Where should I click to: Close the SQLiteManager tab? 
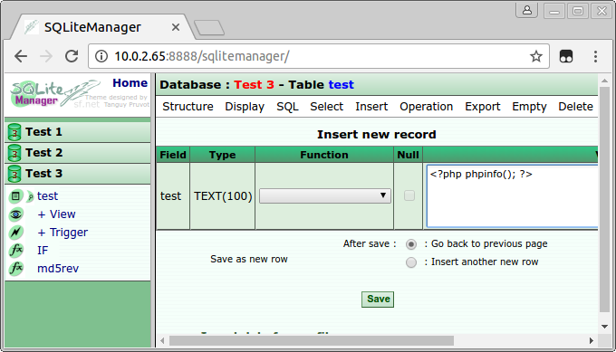tap(176, 27)
